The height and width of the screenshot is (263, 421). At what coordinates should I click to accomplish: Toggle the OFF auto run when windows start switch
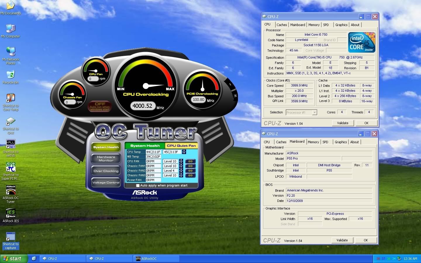[100, 106]
